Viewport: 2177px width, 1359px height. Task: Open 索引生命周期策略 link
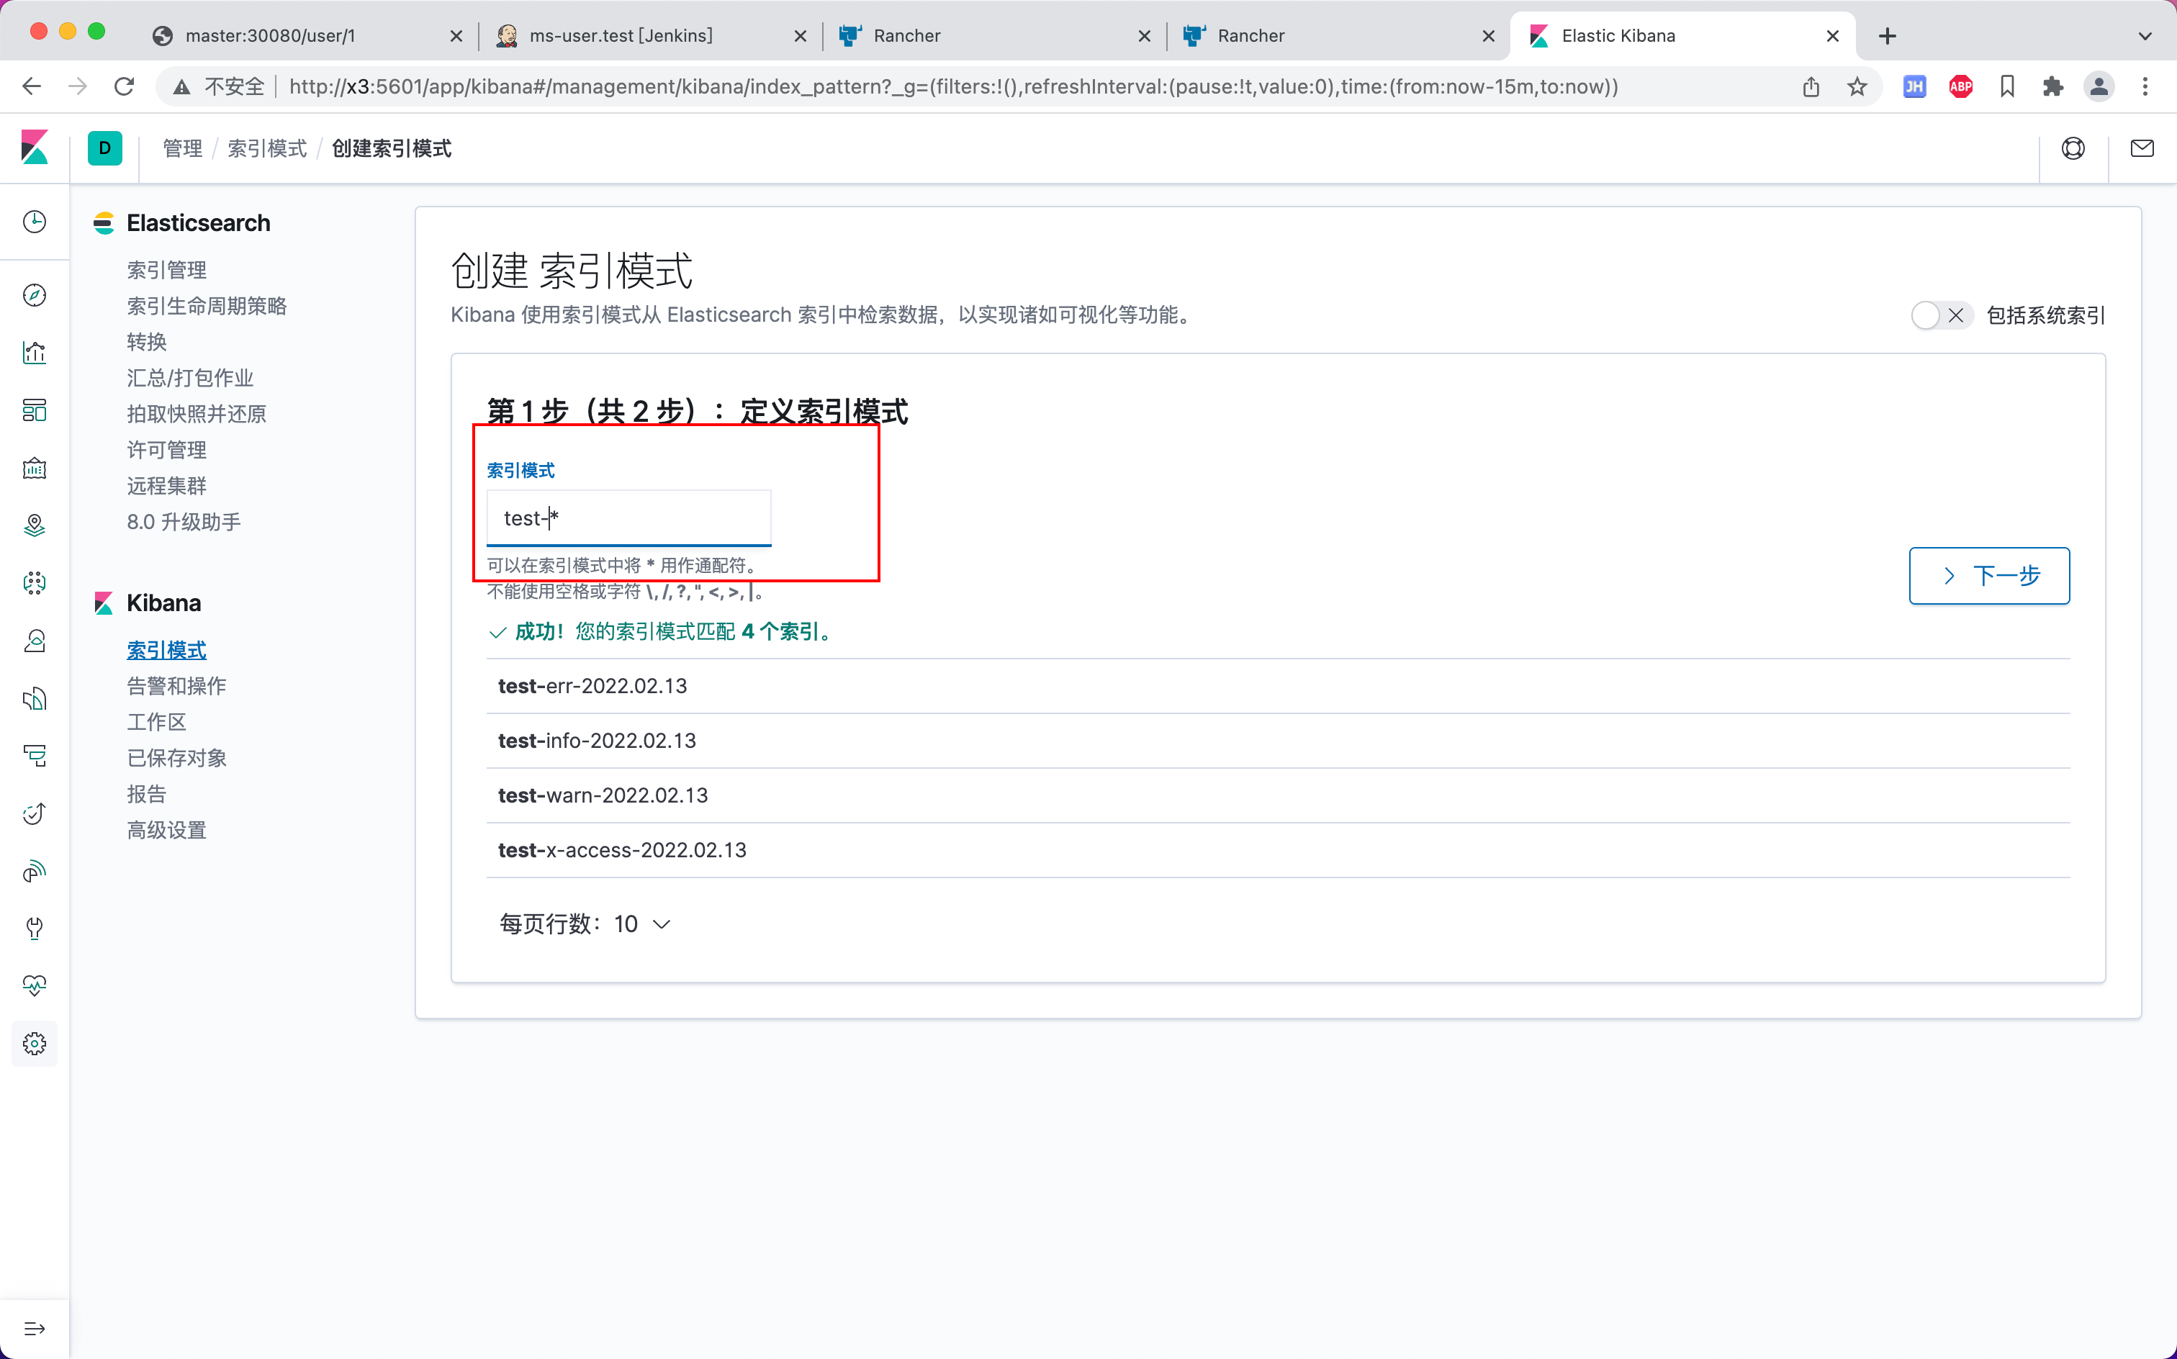coord(207,306)
